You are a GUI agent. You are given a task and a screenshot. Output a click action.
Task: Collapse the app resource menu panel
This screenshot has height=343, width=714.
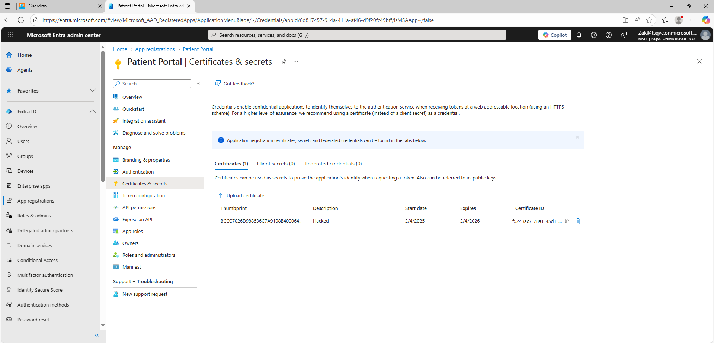click(x=199, y=84)
